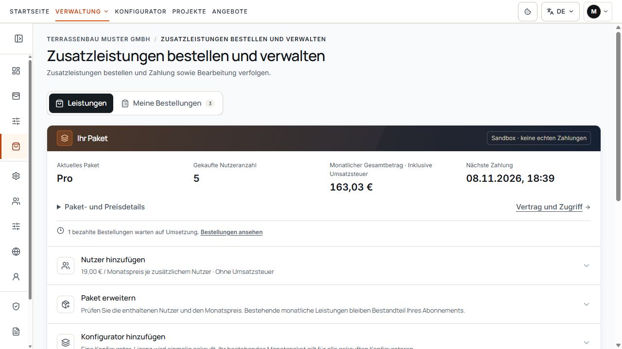The width and height of the screenshot is (622, 349).
Task: Open Projekte in the top navigation
Action: (189, 11)
